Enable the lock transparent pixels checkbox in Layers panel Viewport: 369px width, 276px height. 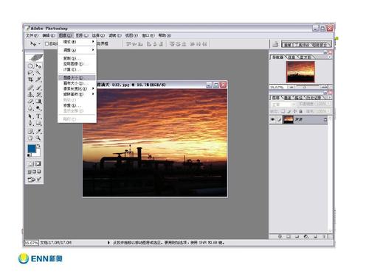coord(283,111)
